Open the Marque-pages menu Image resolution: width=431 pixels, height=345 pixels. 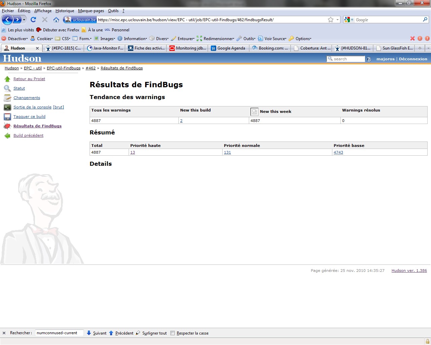click(x=91, y=11)
